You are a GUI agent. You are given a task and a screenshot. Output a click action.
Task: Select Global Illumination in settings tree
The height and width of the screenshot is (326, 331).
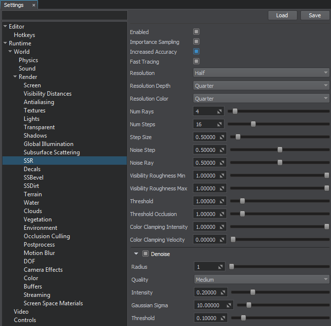(48, 144)
